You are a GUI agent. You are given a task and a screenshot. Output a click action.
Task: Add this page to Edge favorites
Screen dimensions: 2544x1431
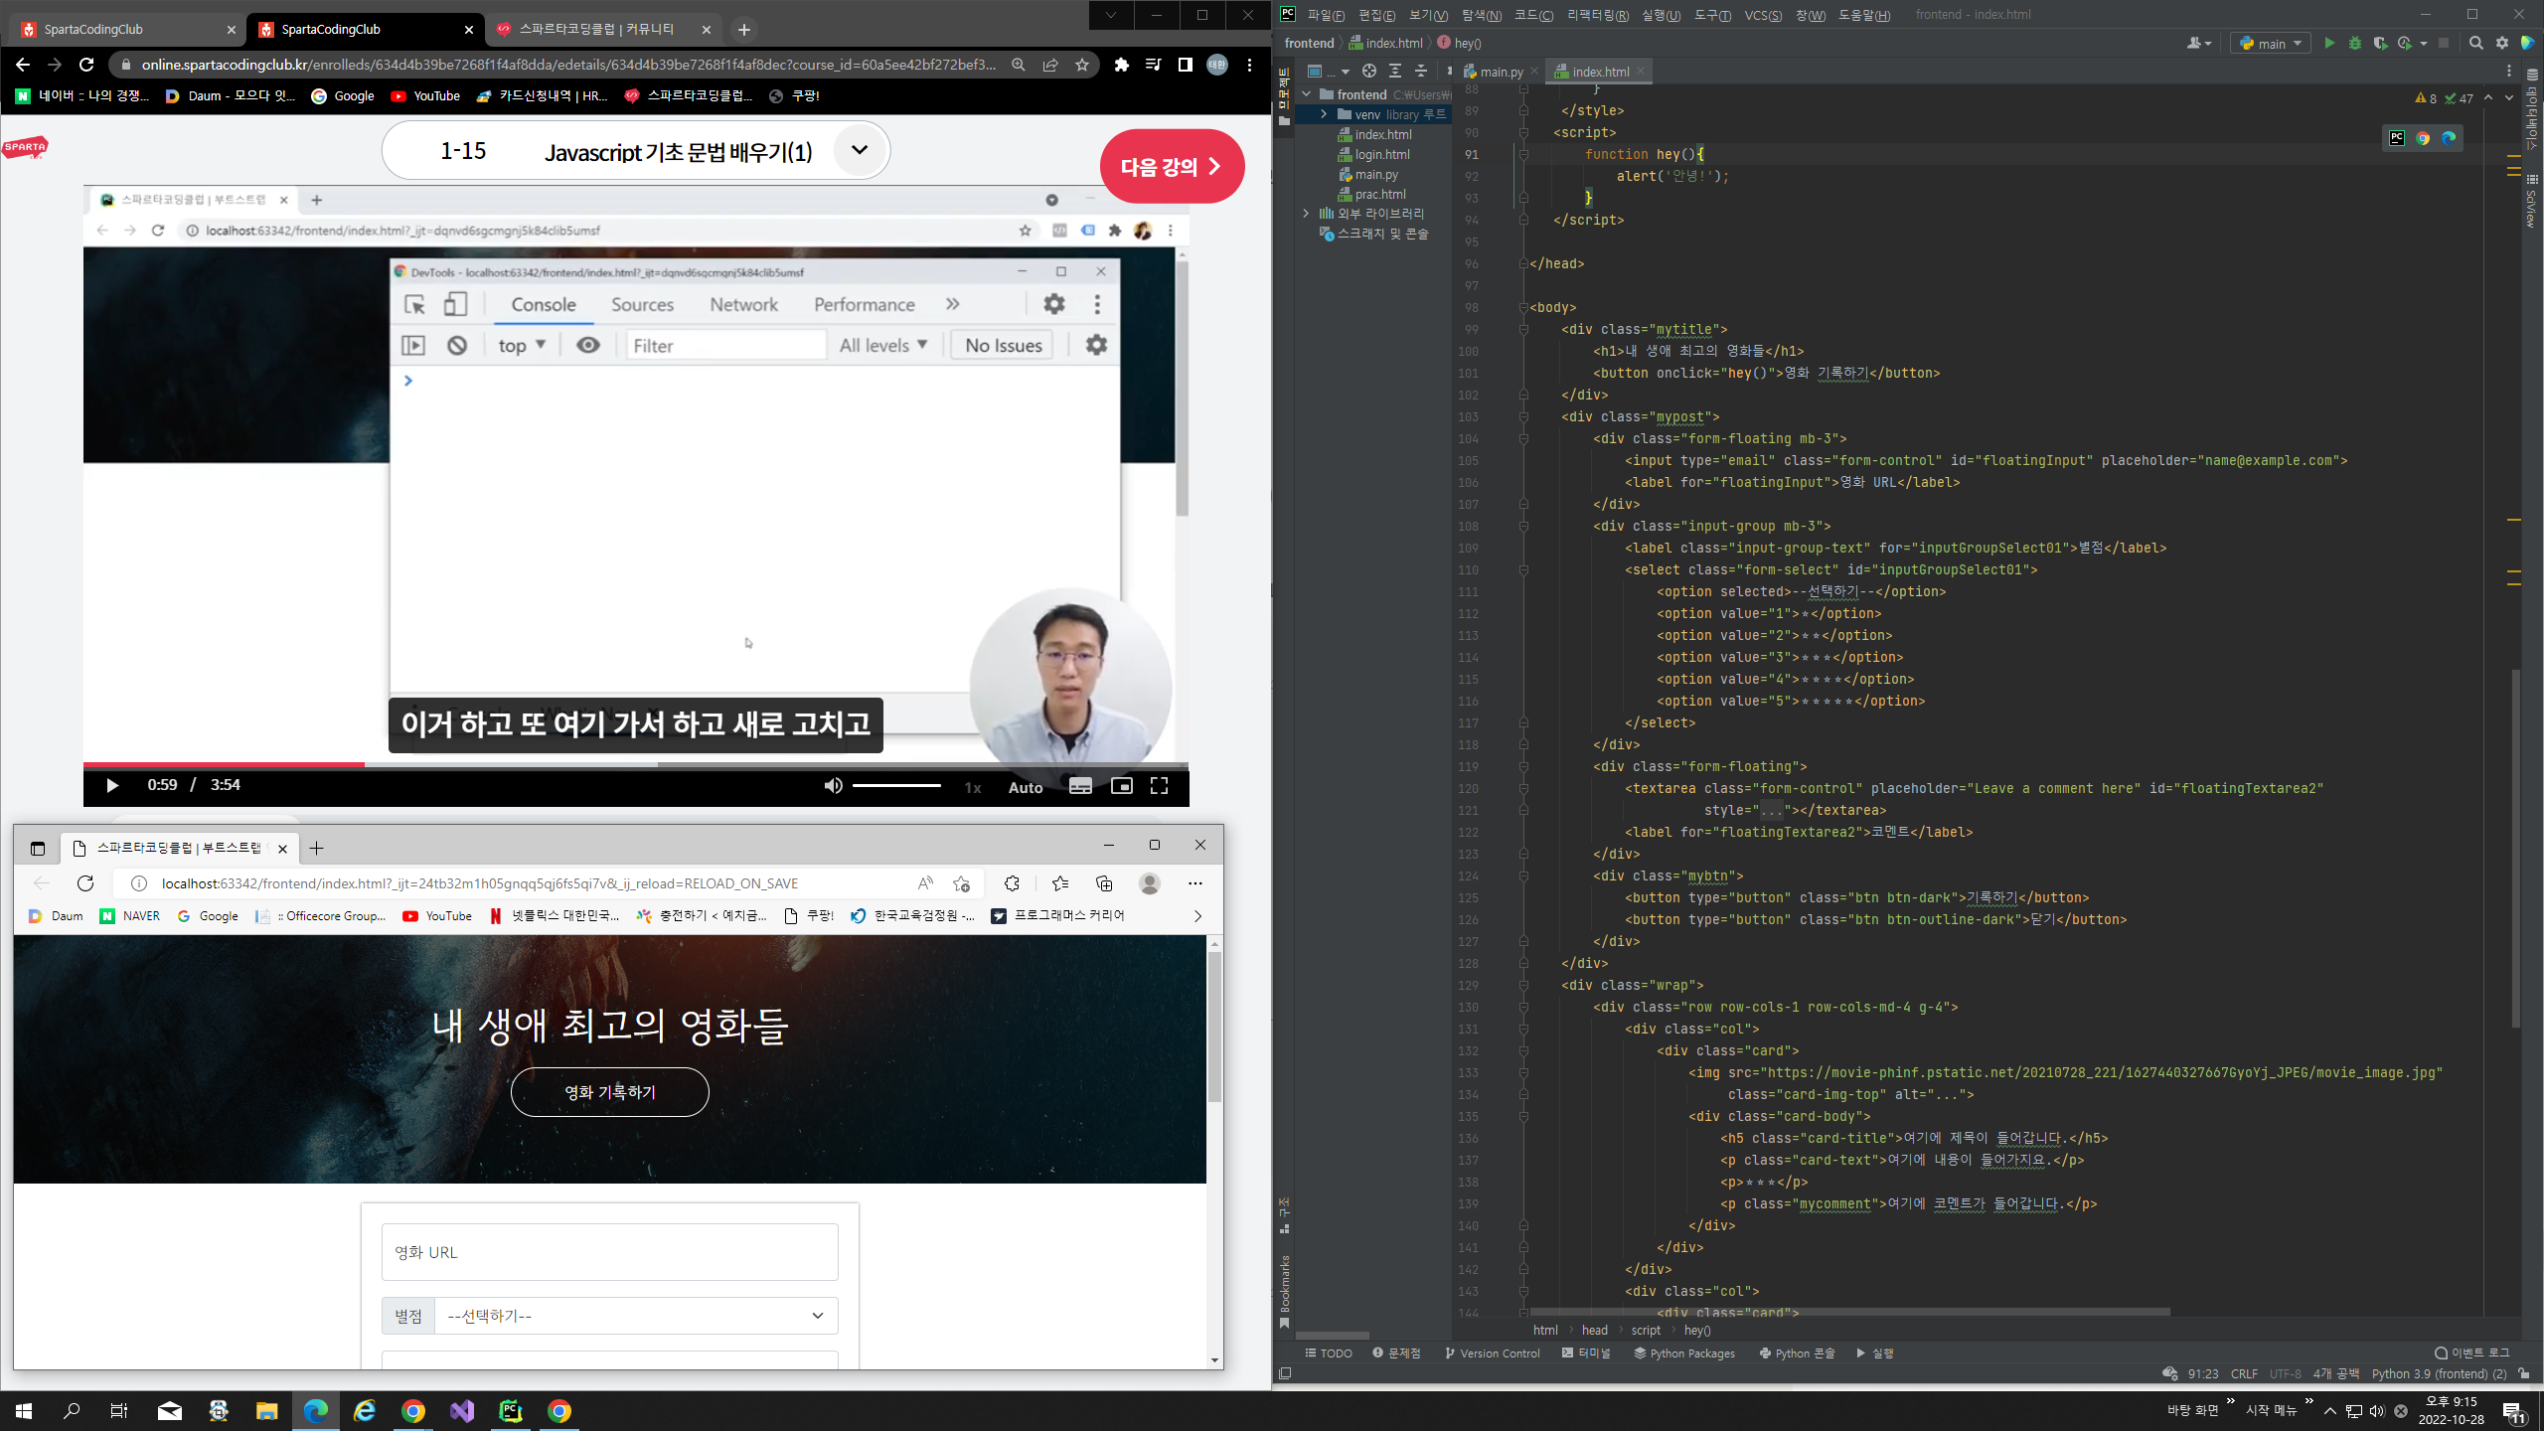click(x=961, y=883)
